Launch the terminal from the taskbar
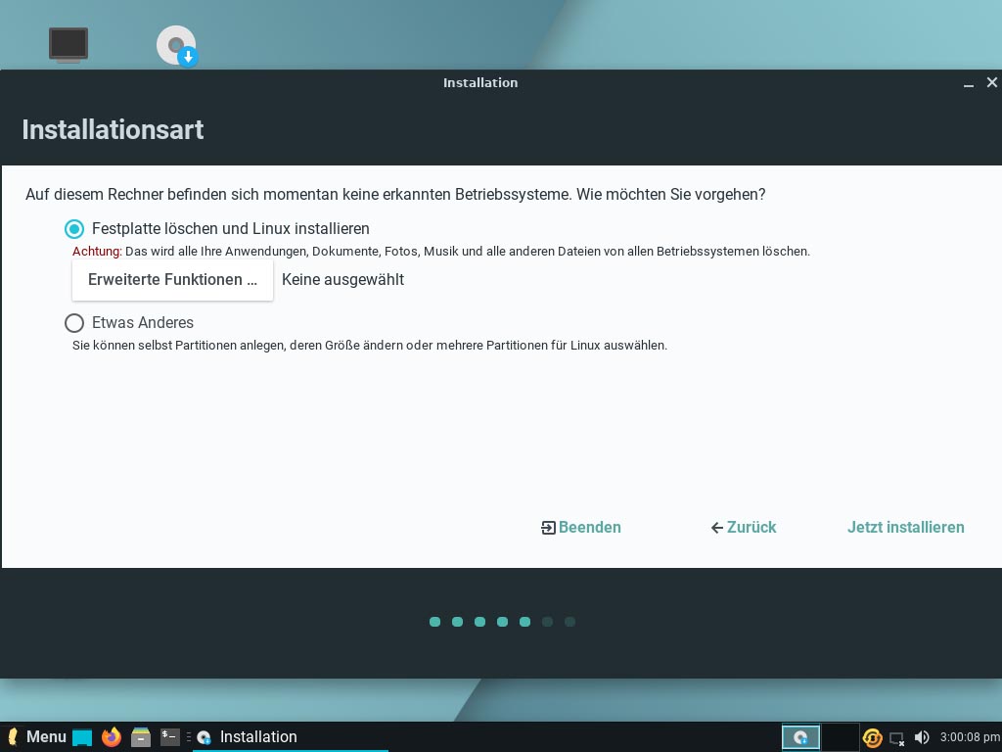1002x752 pixels. click(x=170, y=736)
